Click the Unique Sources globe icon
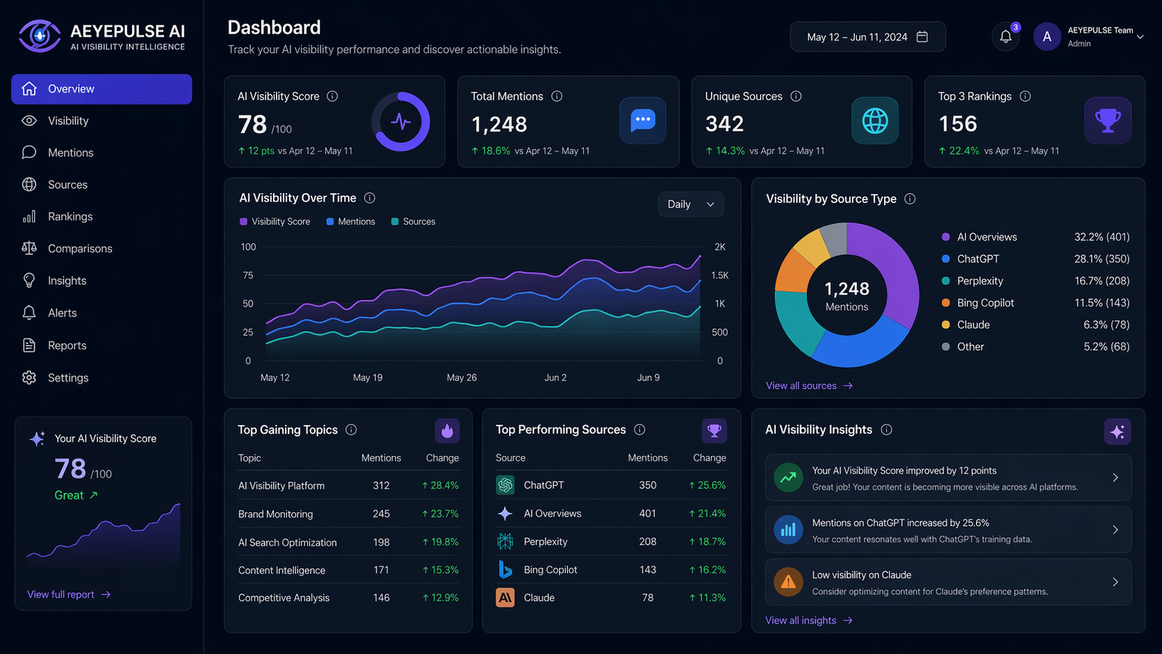 (x=874, y=121)
